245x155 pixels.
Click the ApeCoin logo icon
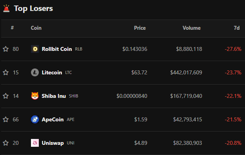click(35, 119)
